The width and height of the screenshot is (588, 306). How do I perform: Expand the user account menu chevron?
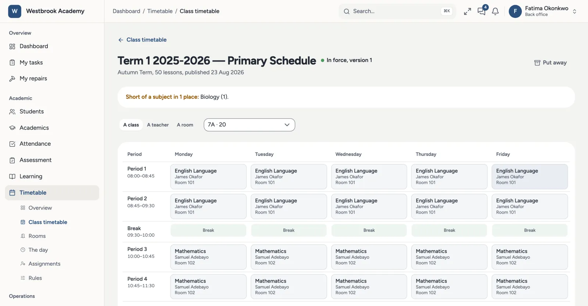(574, 11)
